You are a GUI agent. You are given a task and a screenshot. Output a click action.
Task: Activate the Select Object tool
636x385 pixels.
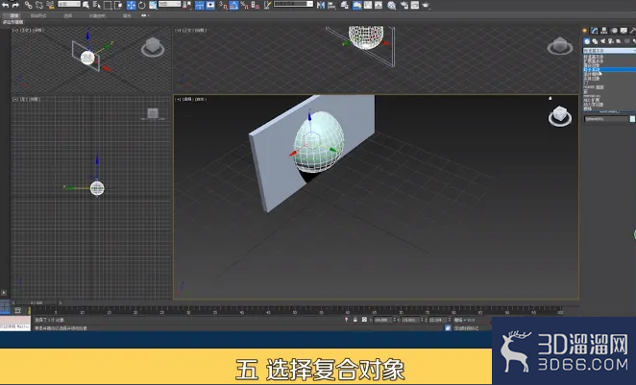[x=86, y=5]
